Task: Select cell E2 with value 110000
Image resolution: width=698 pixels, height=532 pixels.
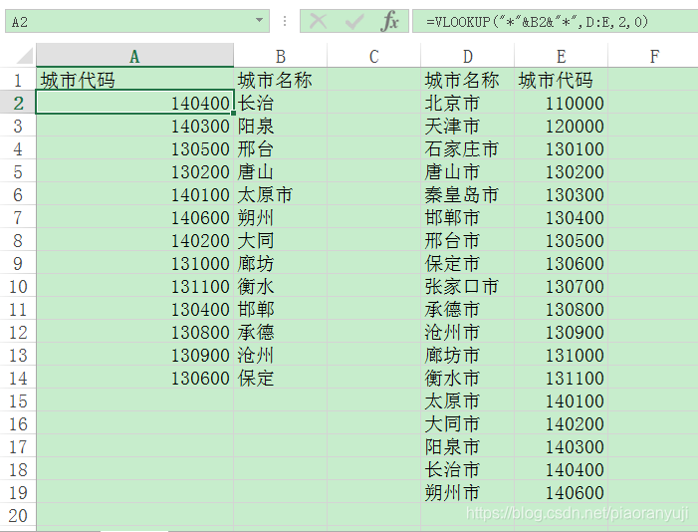Action: pos(561,103)
